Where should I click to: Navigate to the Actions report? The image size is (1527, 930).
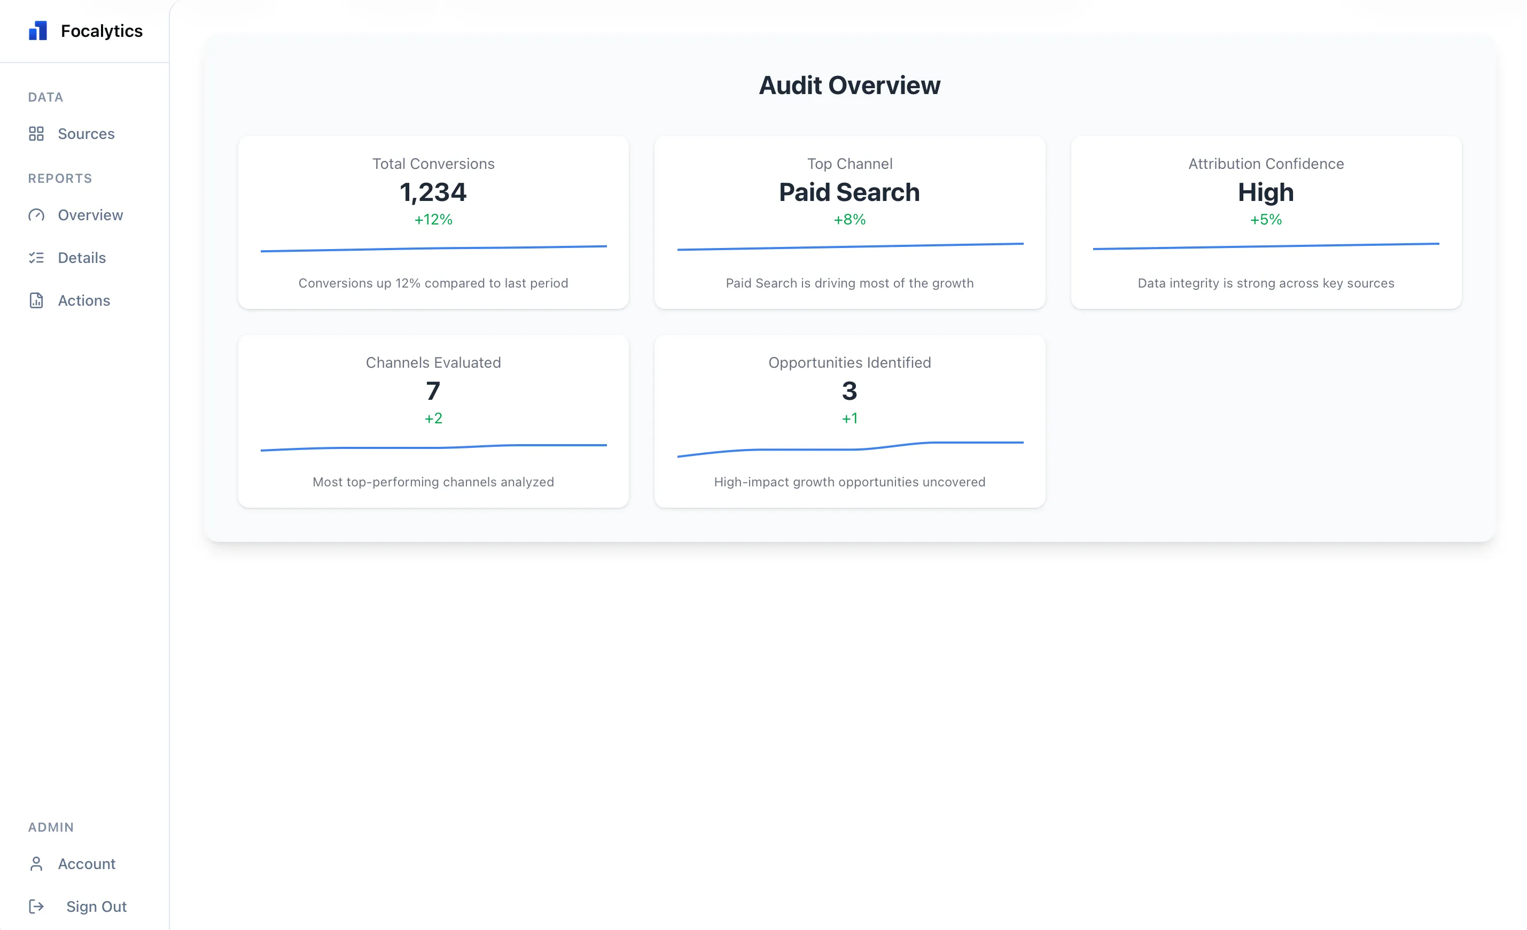tap(84, 301)
